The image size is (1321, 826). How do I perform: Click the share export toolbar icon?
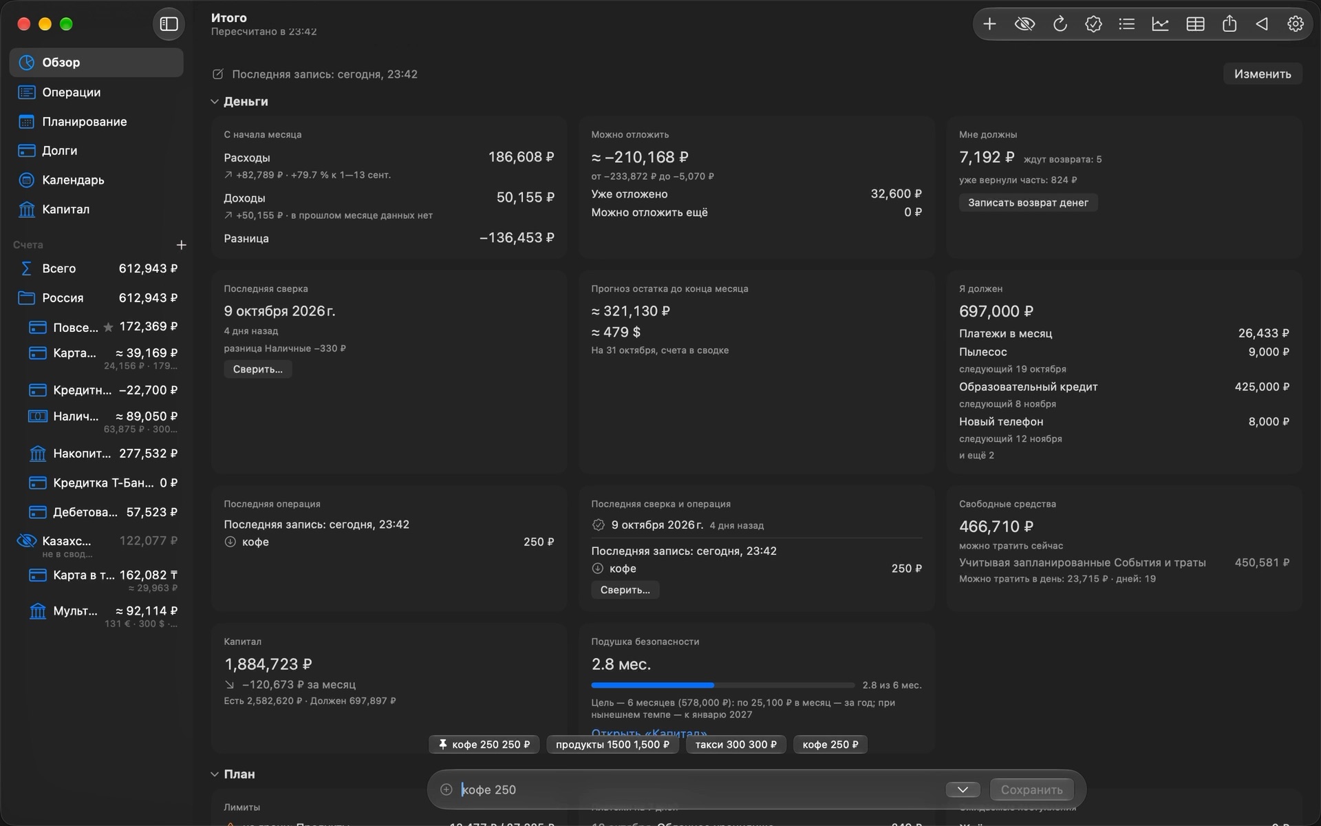(1229, 24)
